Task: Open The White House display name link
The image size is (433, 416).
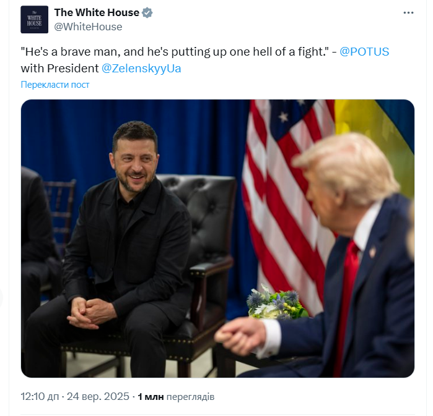Action: pyautogui.click(x=97, y=13)
